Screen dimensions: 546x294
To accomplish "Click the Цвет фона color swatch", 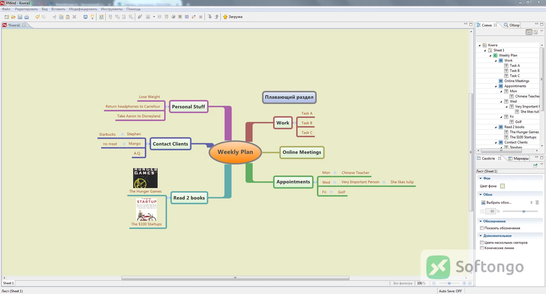I will (502, 186).
